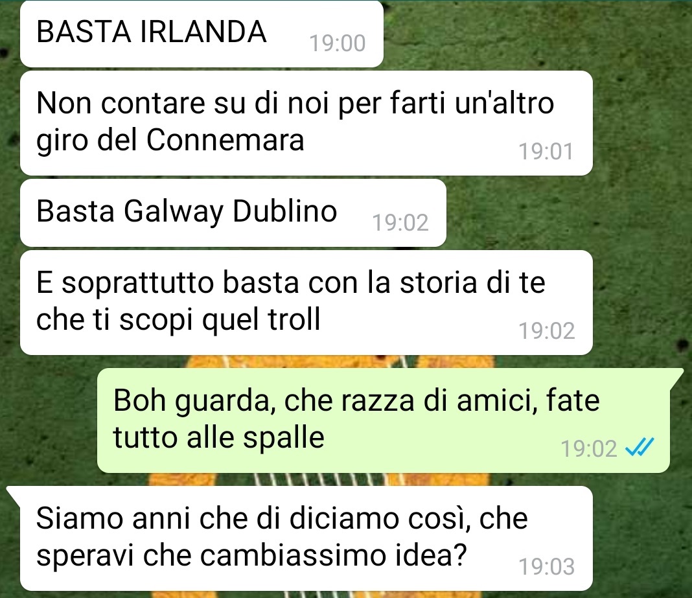Viewport: 692px width, 598px height.
Task: Tap the word 'troll'
Action: 294,319
